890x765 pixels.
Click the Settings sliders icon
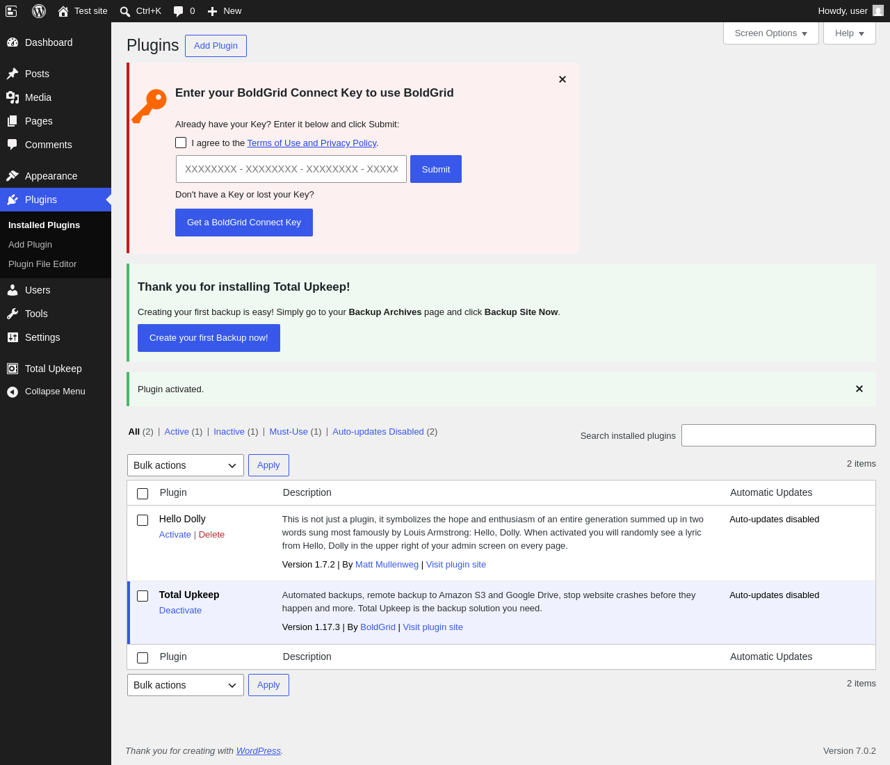(x=13, y=337)
